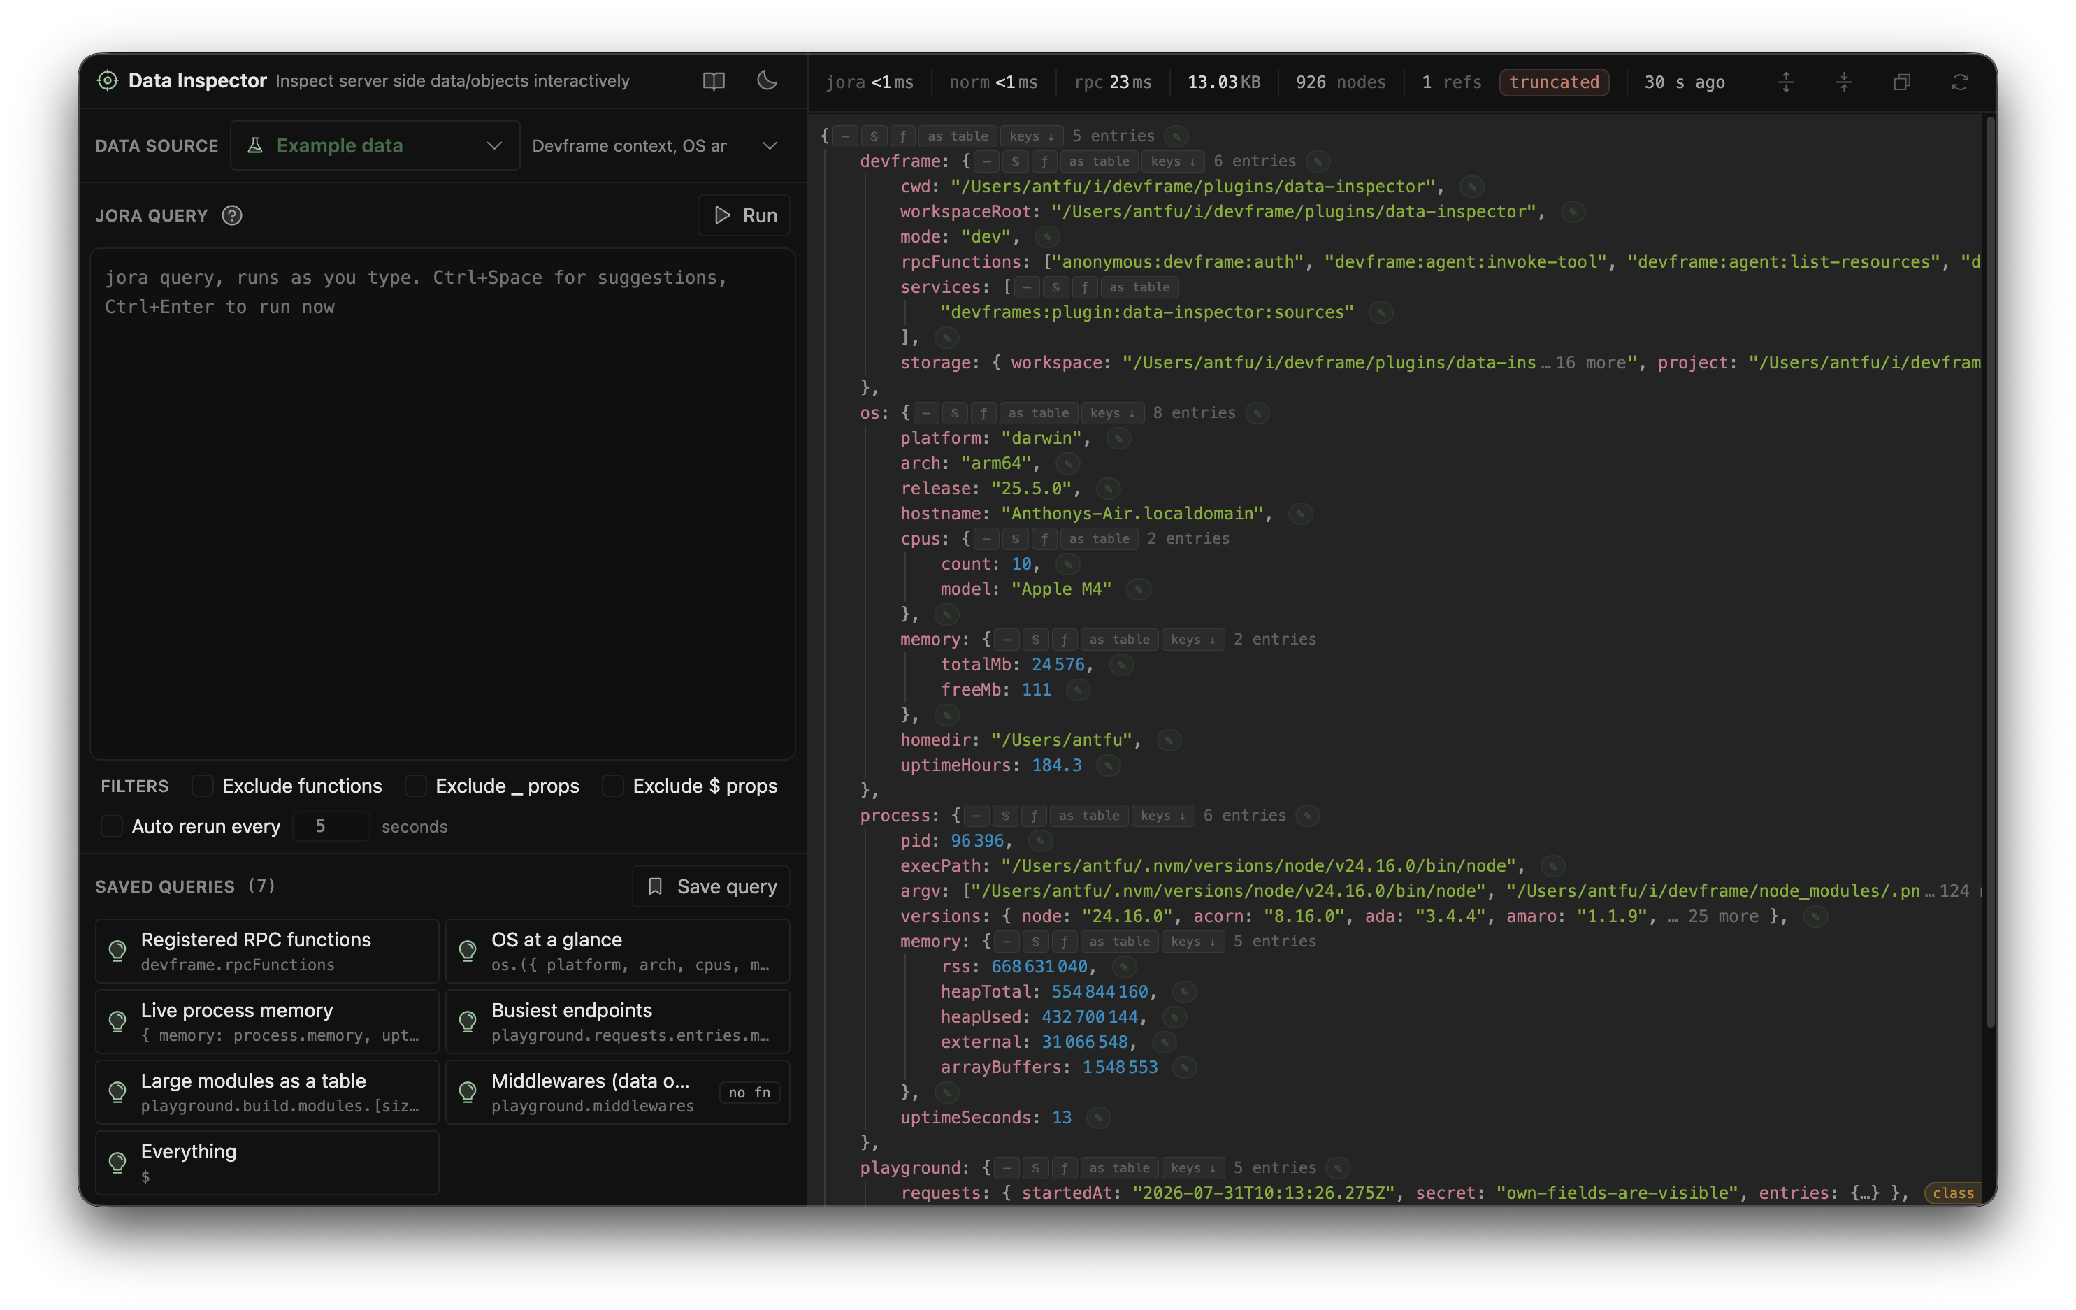Click the pencil icon next to uptimeHours
Image resolution: width=2076 pixels, height=1310 pixels.
[1109, 766]
